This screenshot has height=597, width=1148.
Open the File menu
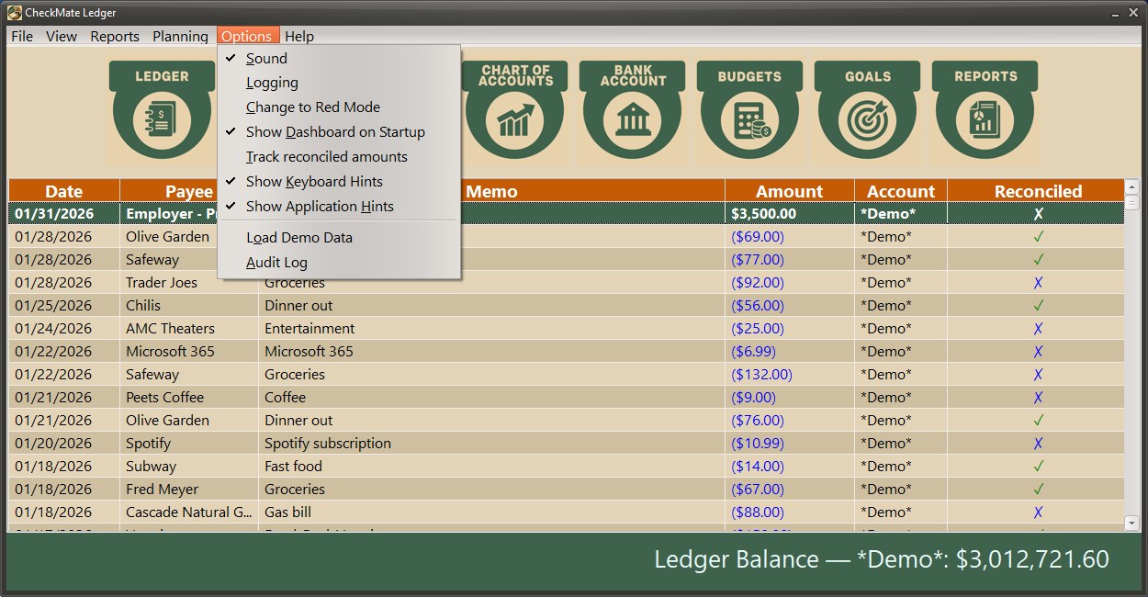22,37
